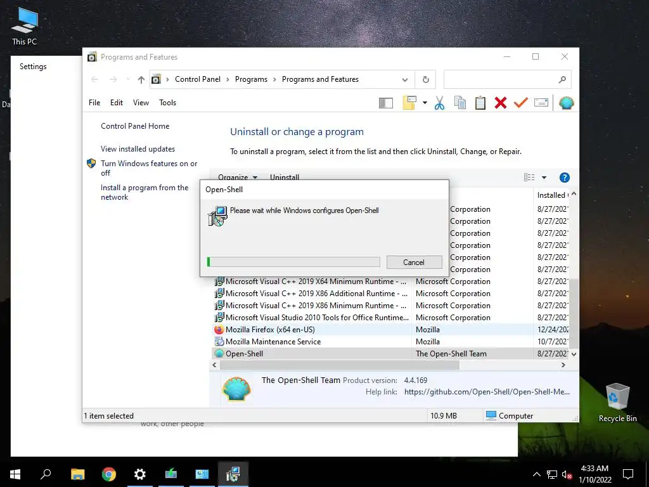649x487 pixels.
Task: Open the File menu
Action: pos(94,103)
